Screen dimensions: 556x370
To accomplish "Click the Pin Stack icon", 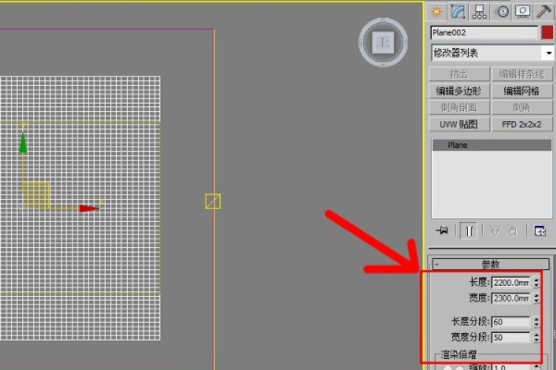I will 442,229.
